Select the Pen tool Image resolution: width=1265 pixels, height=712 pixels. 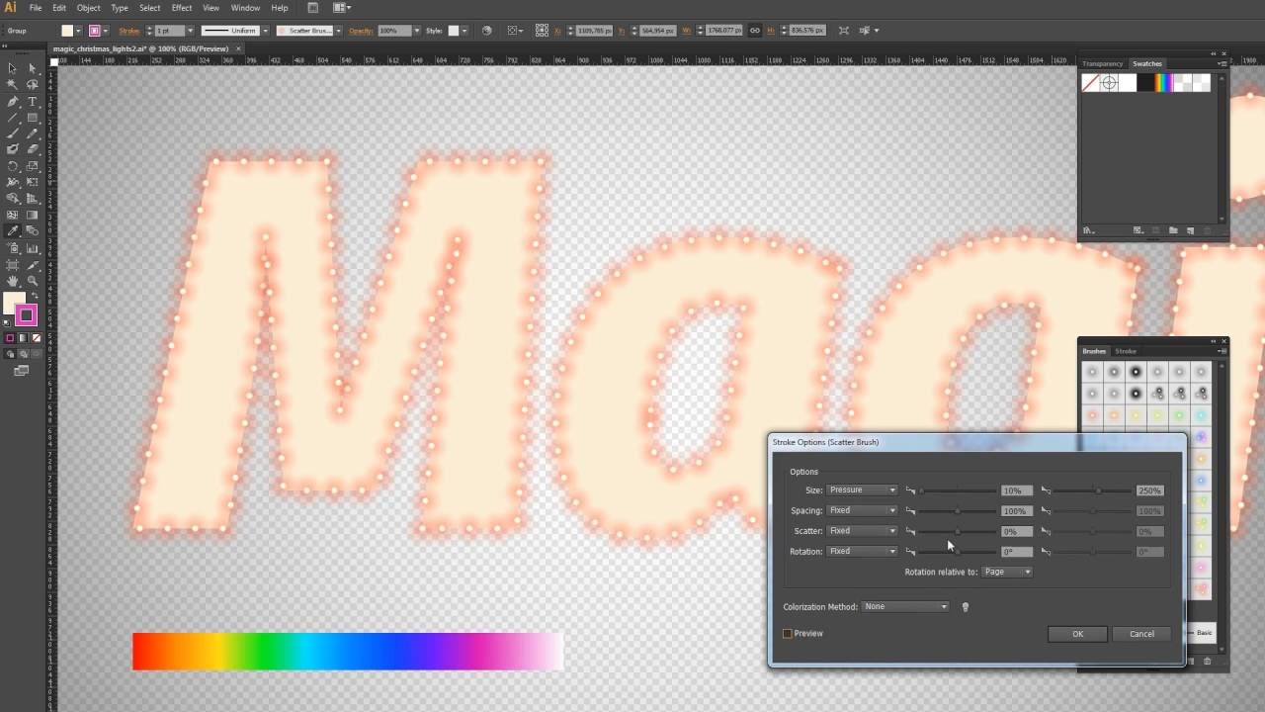click(x=12, y=101)
